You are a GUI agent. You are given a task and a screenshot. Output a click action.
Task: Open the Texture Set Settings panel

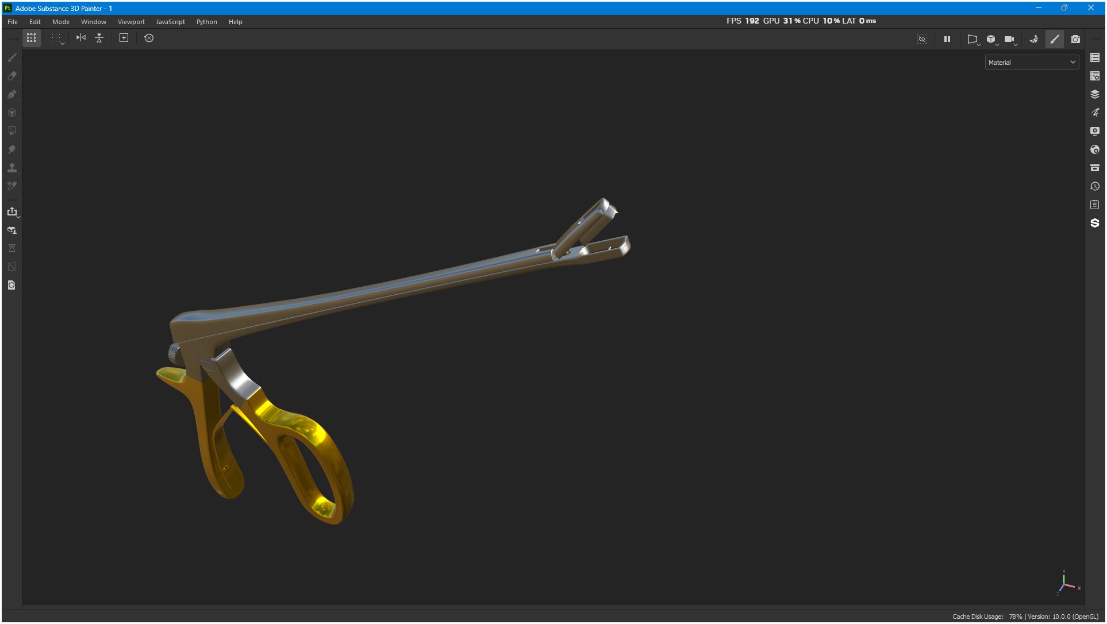(x=1095, y=76)
